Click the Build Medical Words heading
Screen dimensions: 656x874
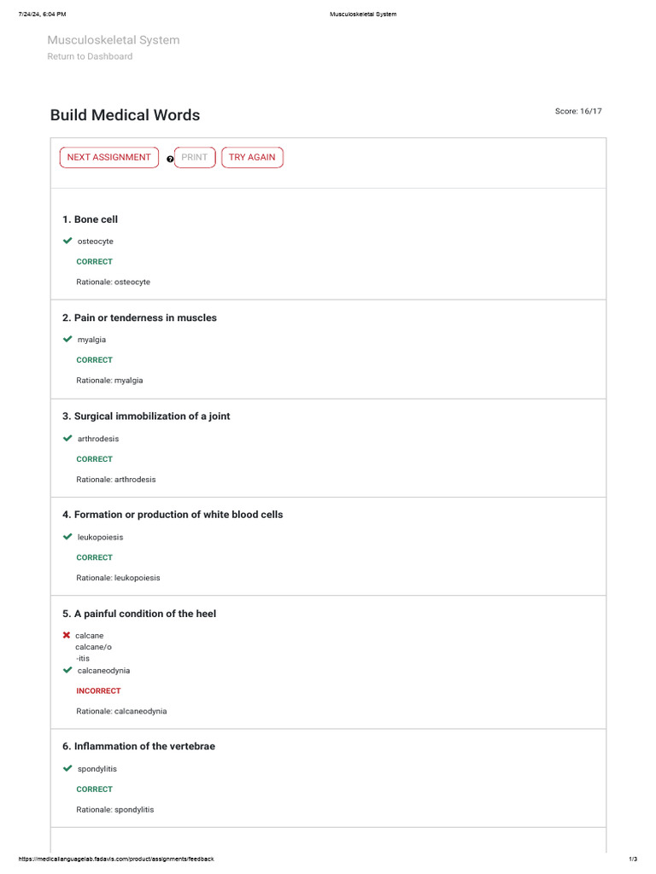tap(125, 115)
